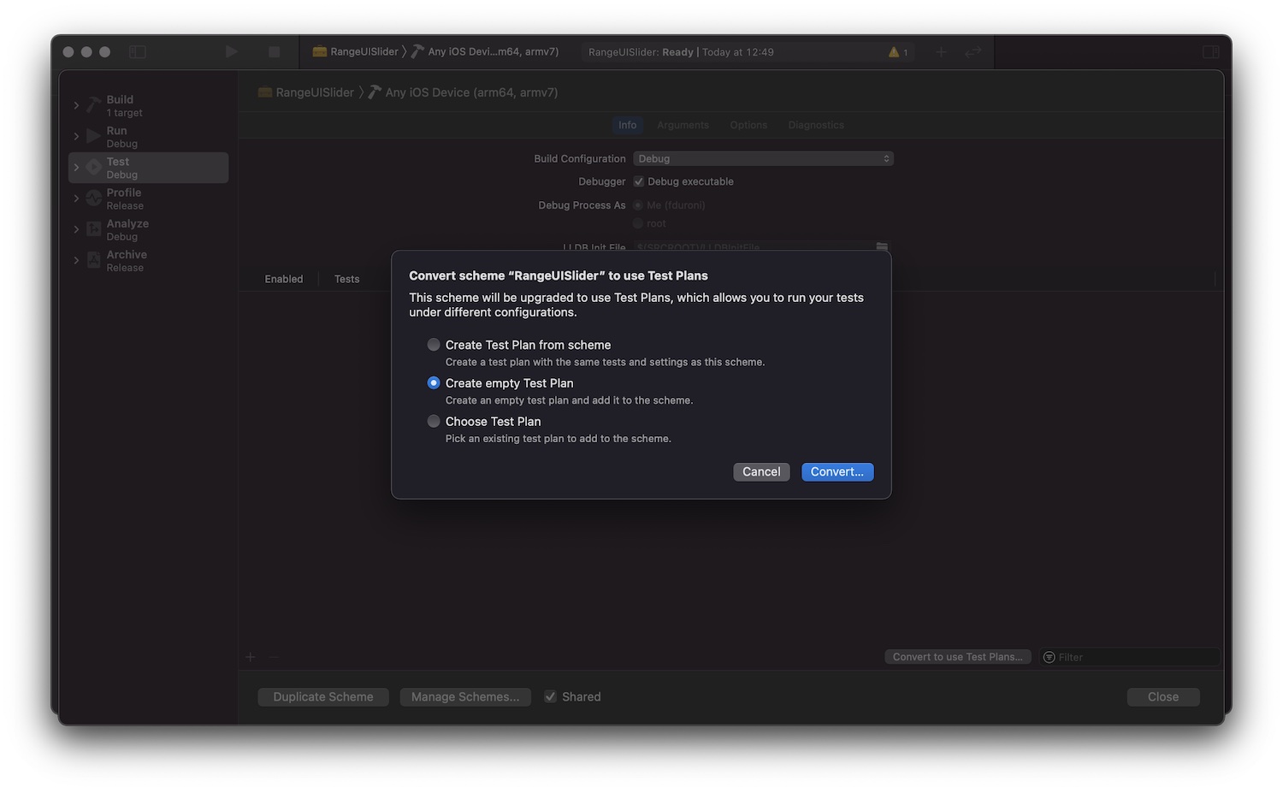Click the add test plus button
1283x793 pixels.
click(251, 657)
